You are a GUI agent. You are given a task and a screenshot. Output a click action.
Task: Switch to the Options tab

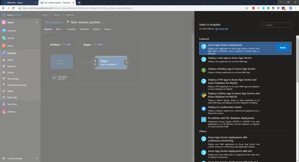coord(96,29)
